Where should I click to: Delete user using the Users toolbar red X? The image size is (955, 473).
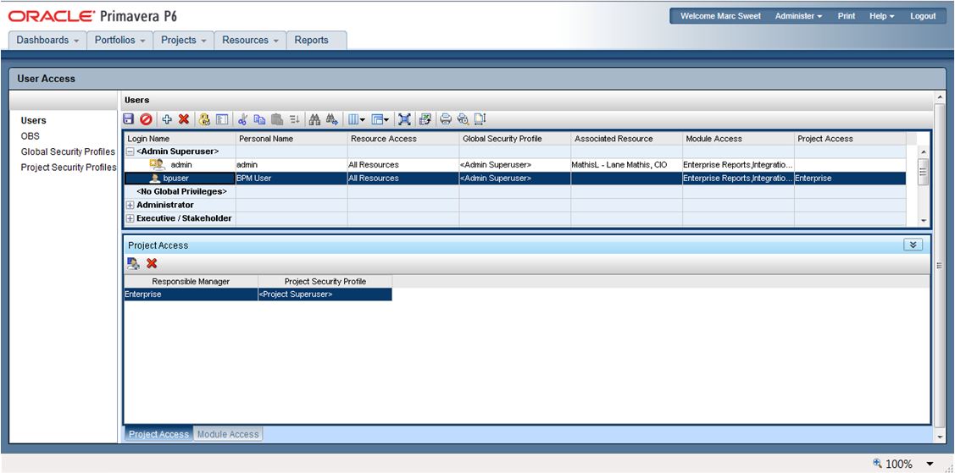click(x=183, y=119)
